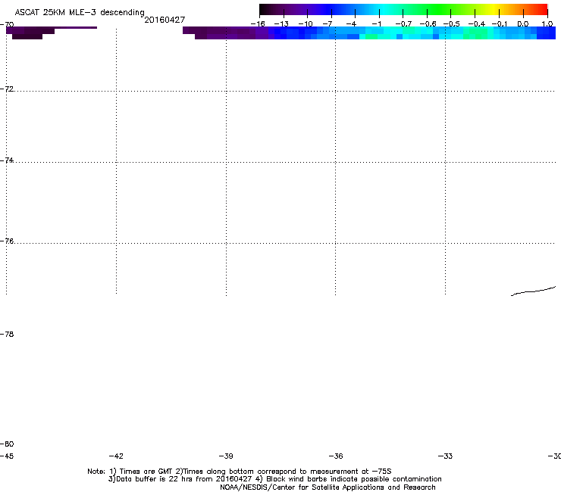
Task: Click the -80 latitude axis label
Action: pos(7,444)
